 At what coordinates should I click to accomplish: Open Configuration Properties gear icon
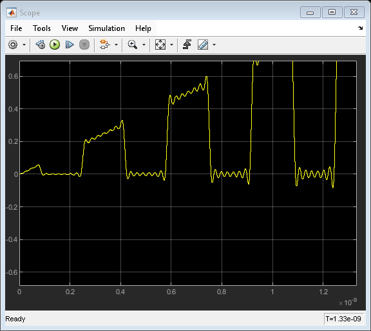click(x=13, y=45)
